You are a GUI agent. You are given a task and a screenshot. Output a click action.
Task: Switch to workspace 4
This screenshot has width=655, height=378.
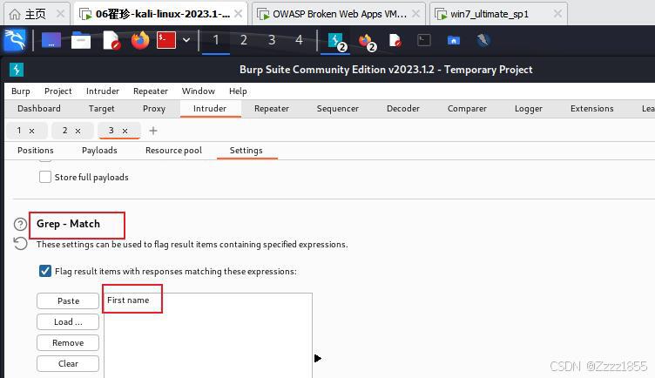299,40
